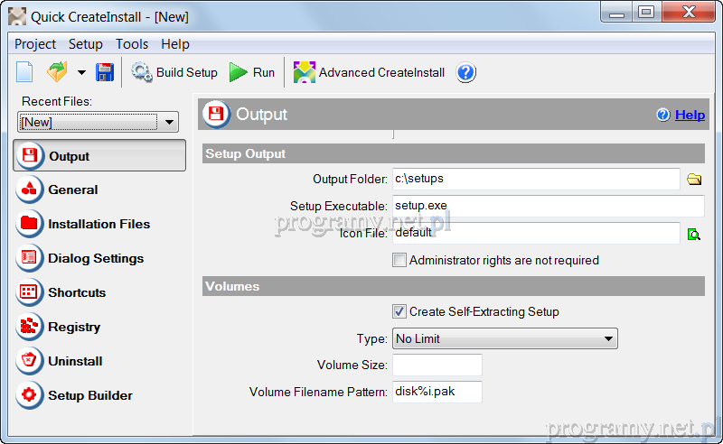Open the Tools menu

coord(132,44)
